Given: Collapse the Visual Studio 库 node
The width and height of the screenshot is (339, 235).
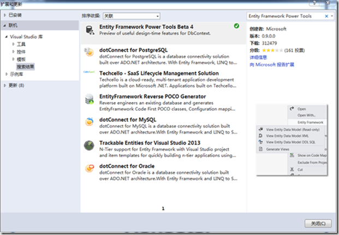Looking at the screenshot, I should 7,37.
